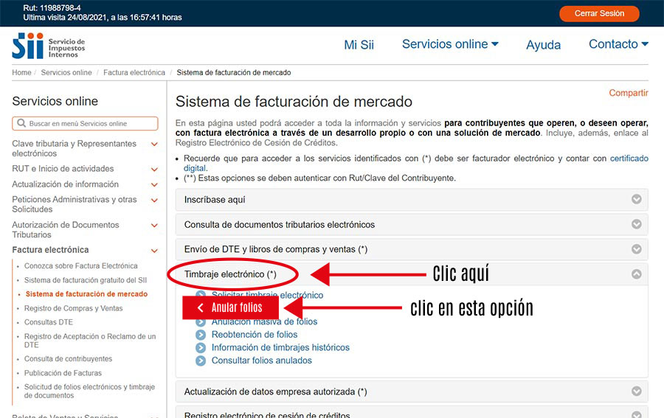
Task: Expand Peticiones Administrativas chevron
Action: click(x=155, y=200)
